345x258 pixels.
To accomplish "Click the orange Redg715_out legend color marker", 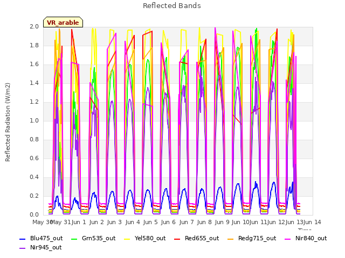I will 231,239.
